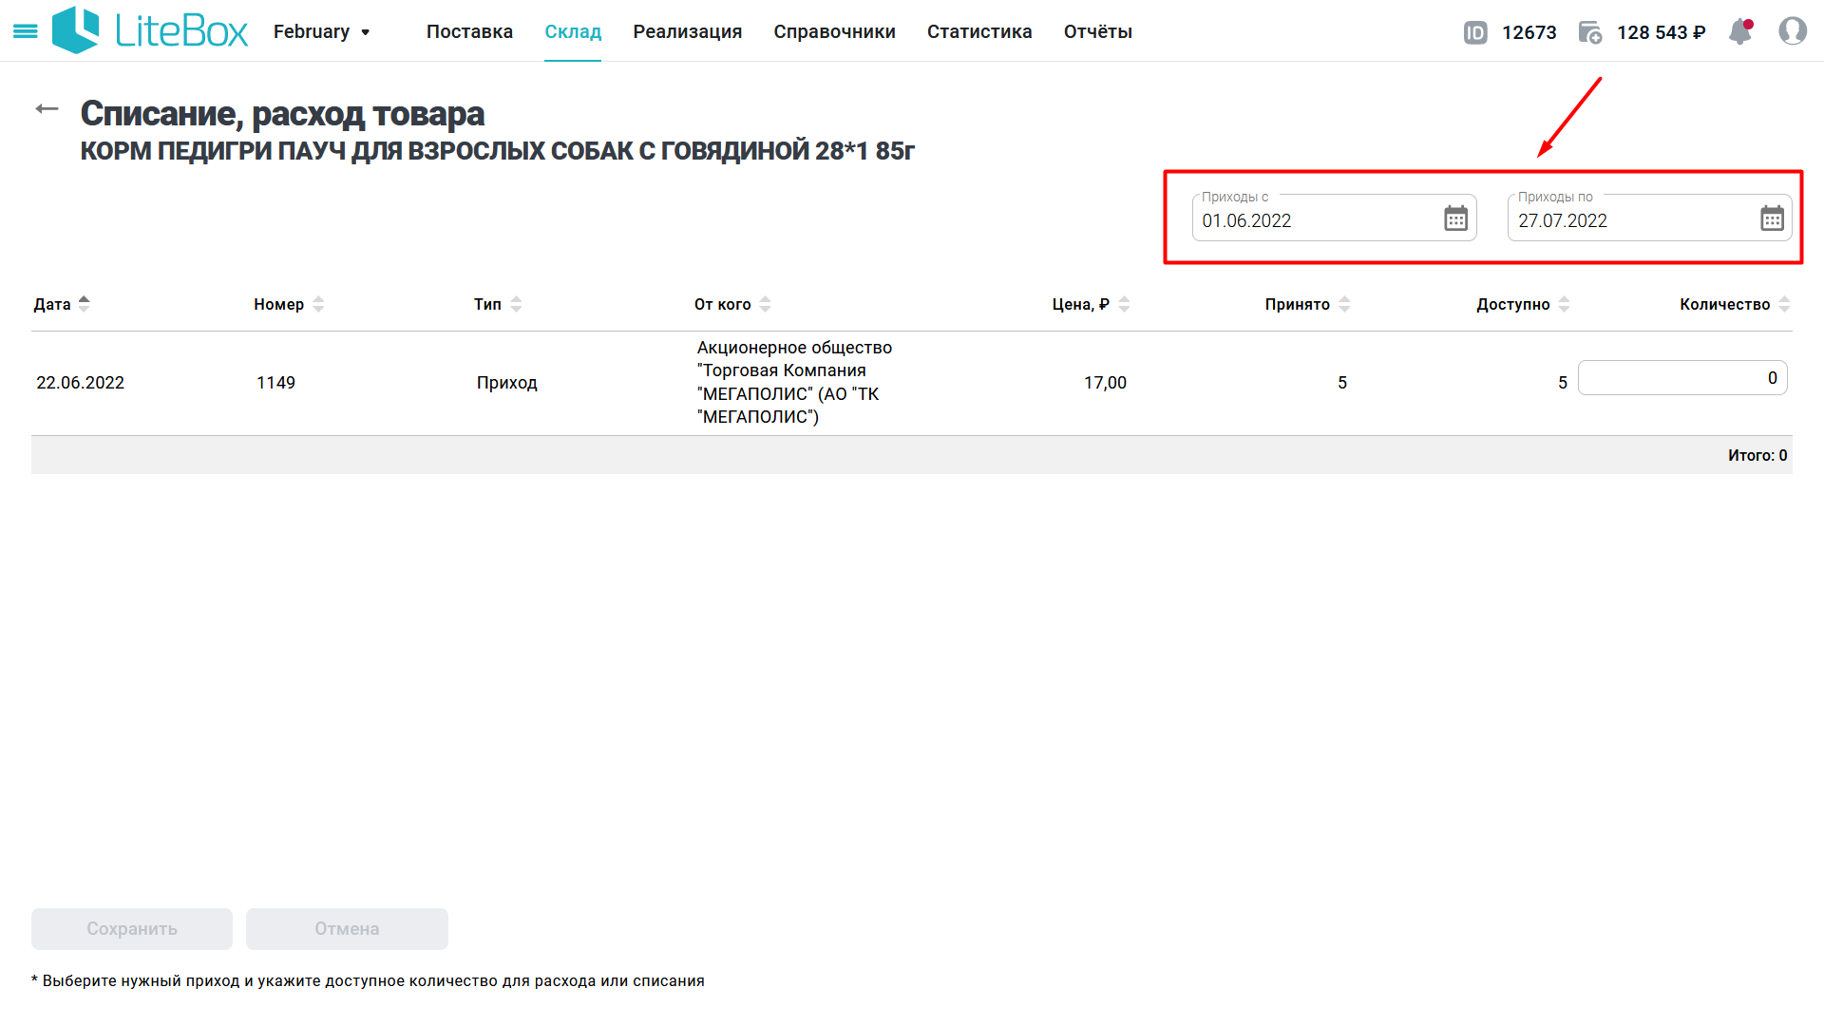Click the LiteBox logo
1824x1026 pixels.
click(150, 31)
